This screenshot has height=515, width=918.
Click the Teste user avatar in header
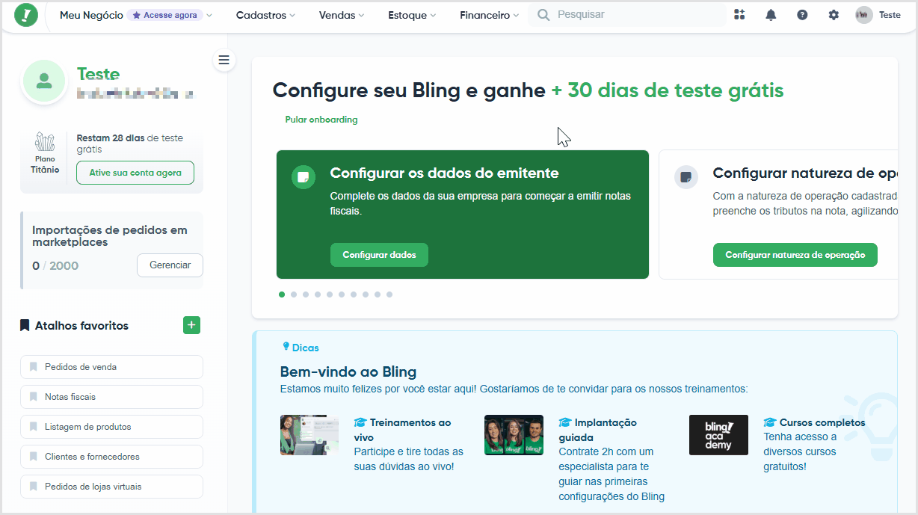coord(864,15)
